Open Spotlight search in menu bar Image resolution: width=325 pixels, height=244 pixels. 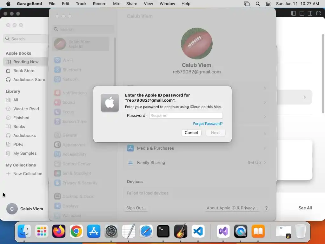click(x=258, y=4)
